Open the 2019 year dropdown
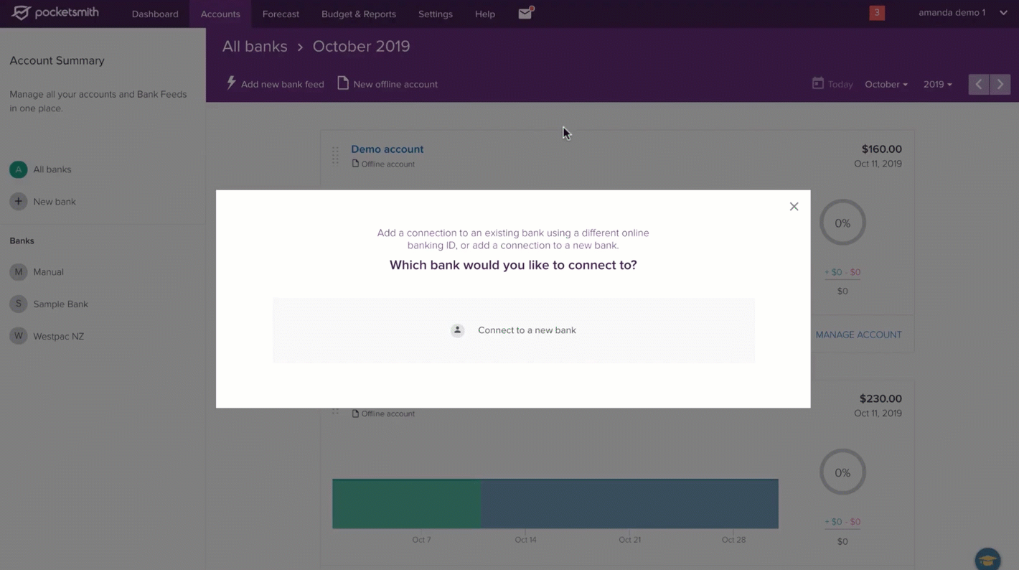This screenshot has width=1019, height=570. (937, 84)
